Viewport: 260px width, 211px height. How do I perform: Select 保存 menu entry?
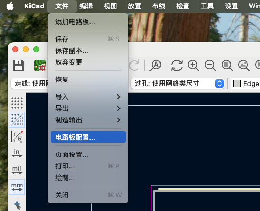88,39
